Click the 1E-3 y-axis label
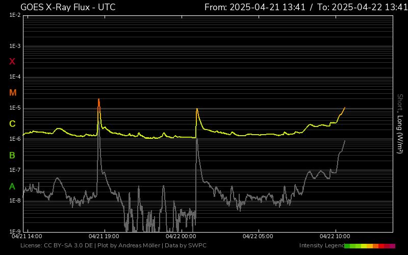Image resolution: width=408 pixels, height=255 pixels. [x=15, y=46]
